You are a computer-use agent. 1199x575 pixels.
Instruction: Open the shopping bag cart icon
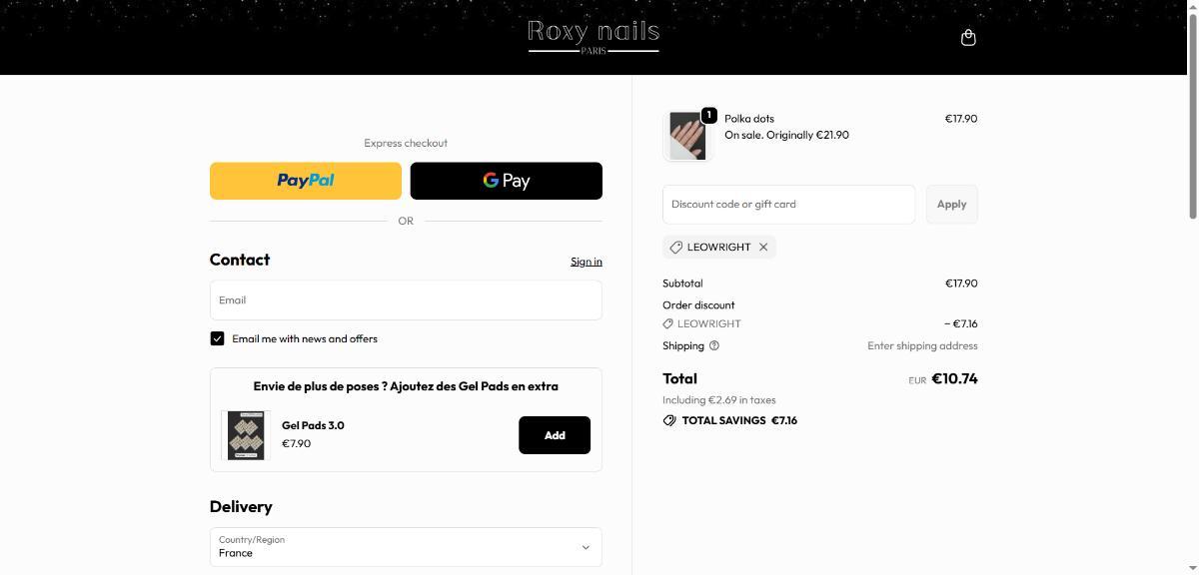click(x=967, y=37)
